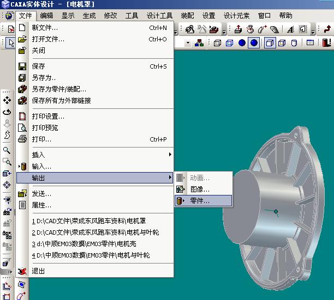
Task: Toggle blue wireframe box display mode
Action: pos(229,43)
